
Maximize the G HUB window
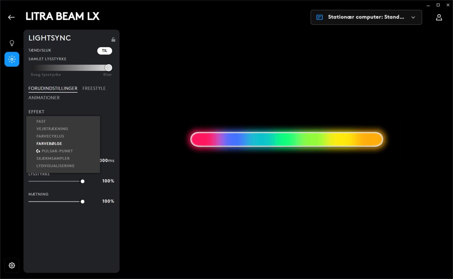pos(438,5)
